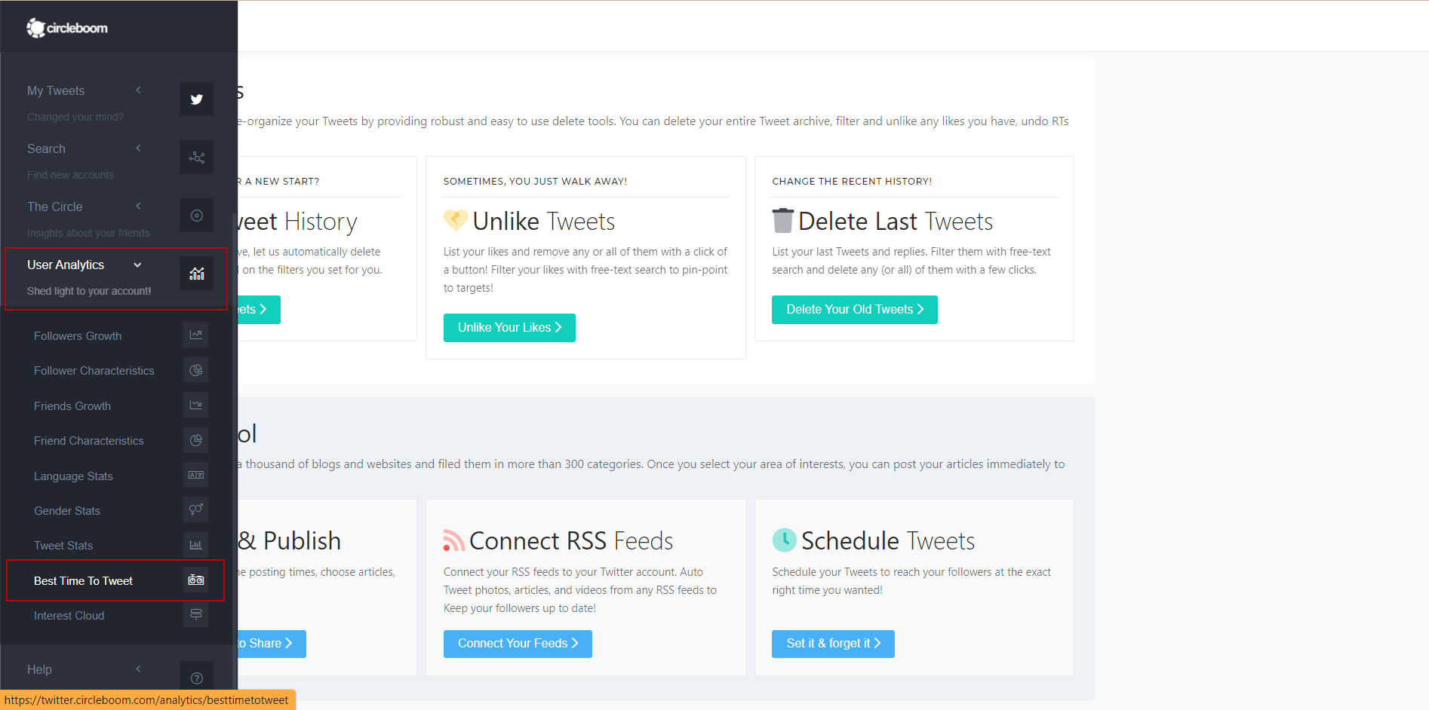The height and width of the screenshot is (710, 1429).
Task: Click the Best Time To Tweet robot icon
Action: (x=195, y=580)
